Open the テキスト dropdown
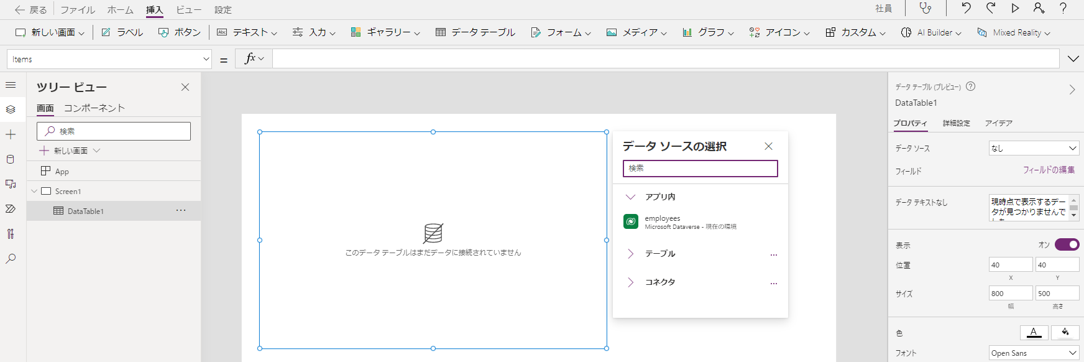This screenshot has width=1084, height=362. pyautogui.click(x=247, y=32)
